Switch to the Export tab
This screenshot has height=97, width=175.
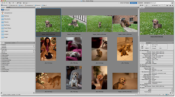(x=13, y=43)
